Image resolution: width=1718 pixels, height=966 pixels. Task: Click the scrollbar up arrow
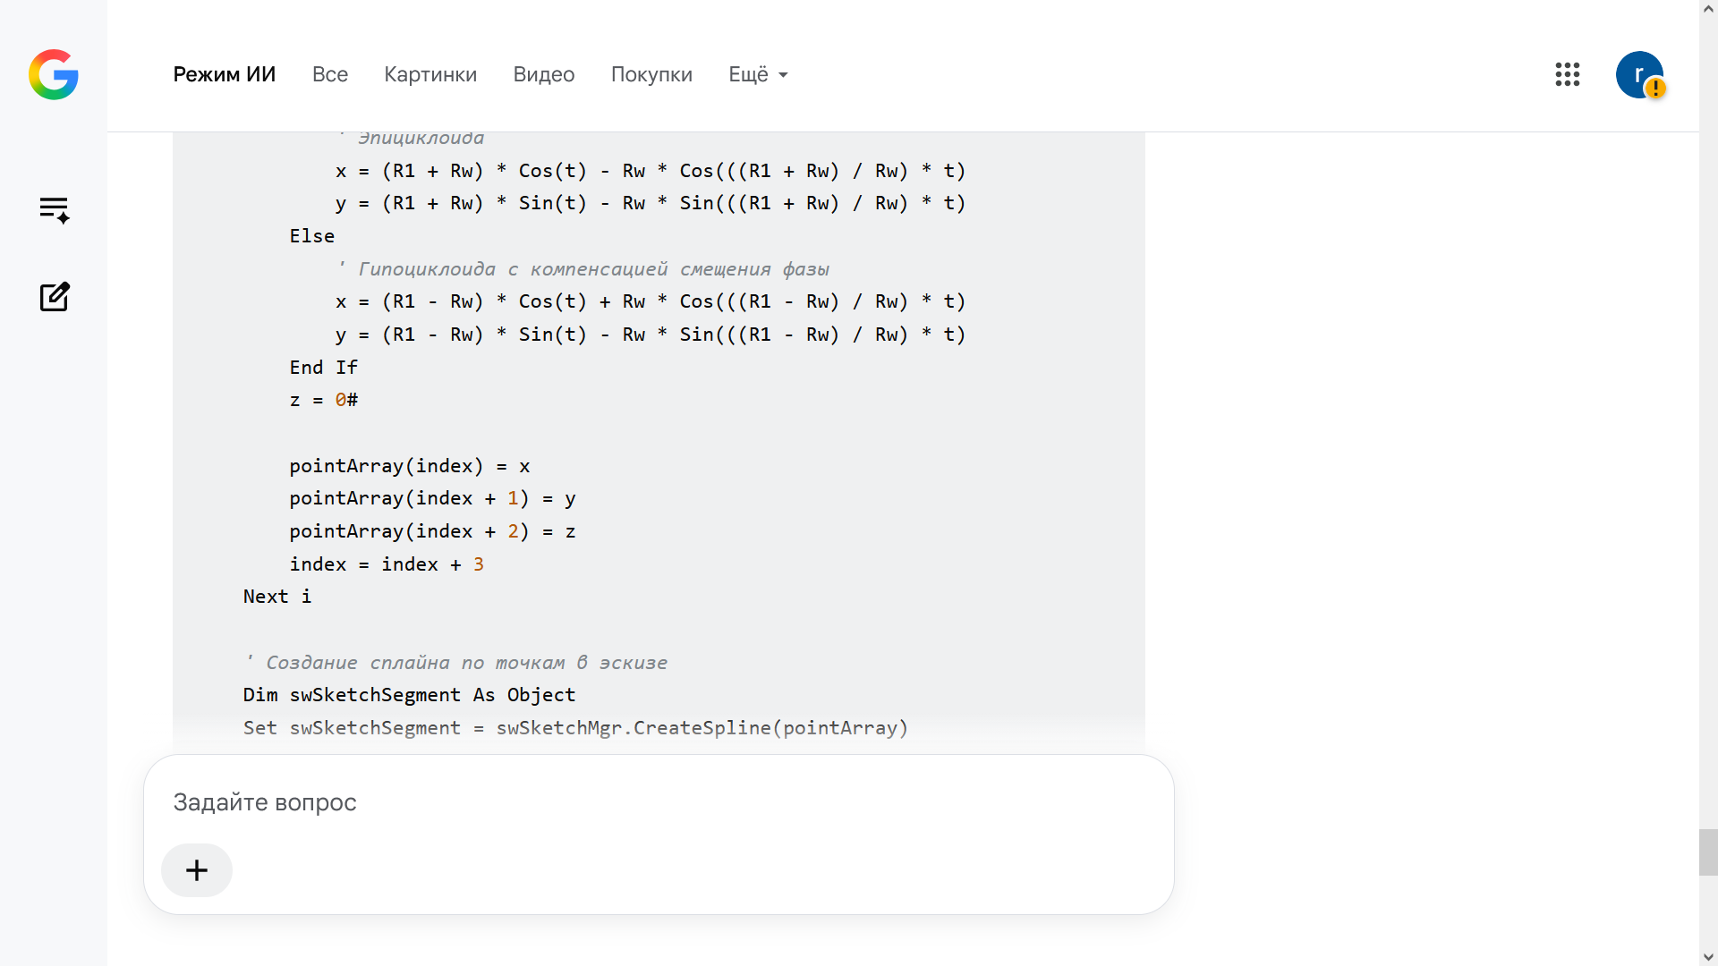click(x=1708, y=8)
